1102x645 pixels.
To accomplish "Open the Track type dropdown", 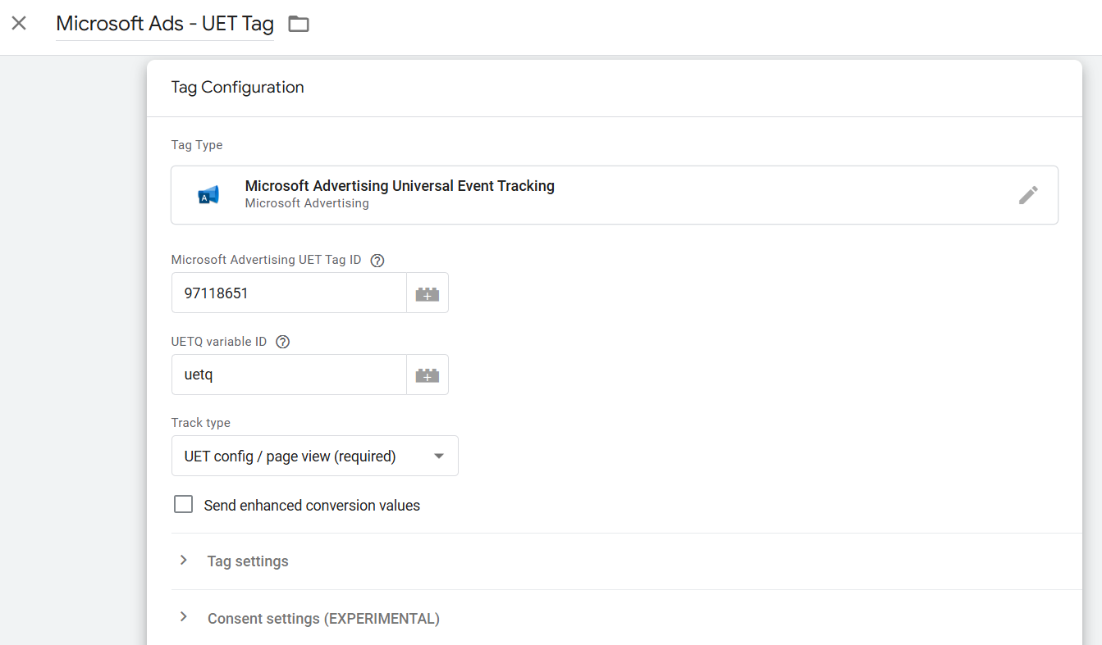I will [x=314, y=456].
